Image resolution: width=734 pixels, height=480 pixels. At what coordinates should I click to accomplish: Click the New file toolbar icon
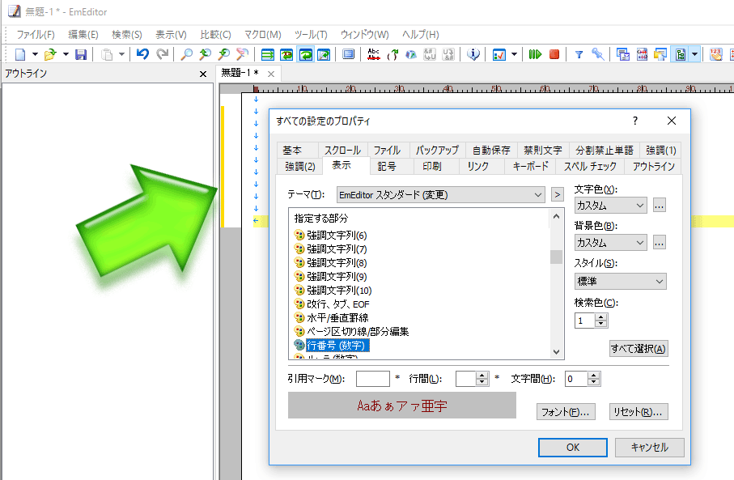[20, 54]
